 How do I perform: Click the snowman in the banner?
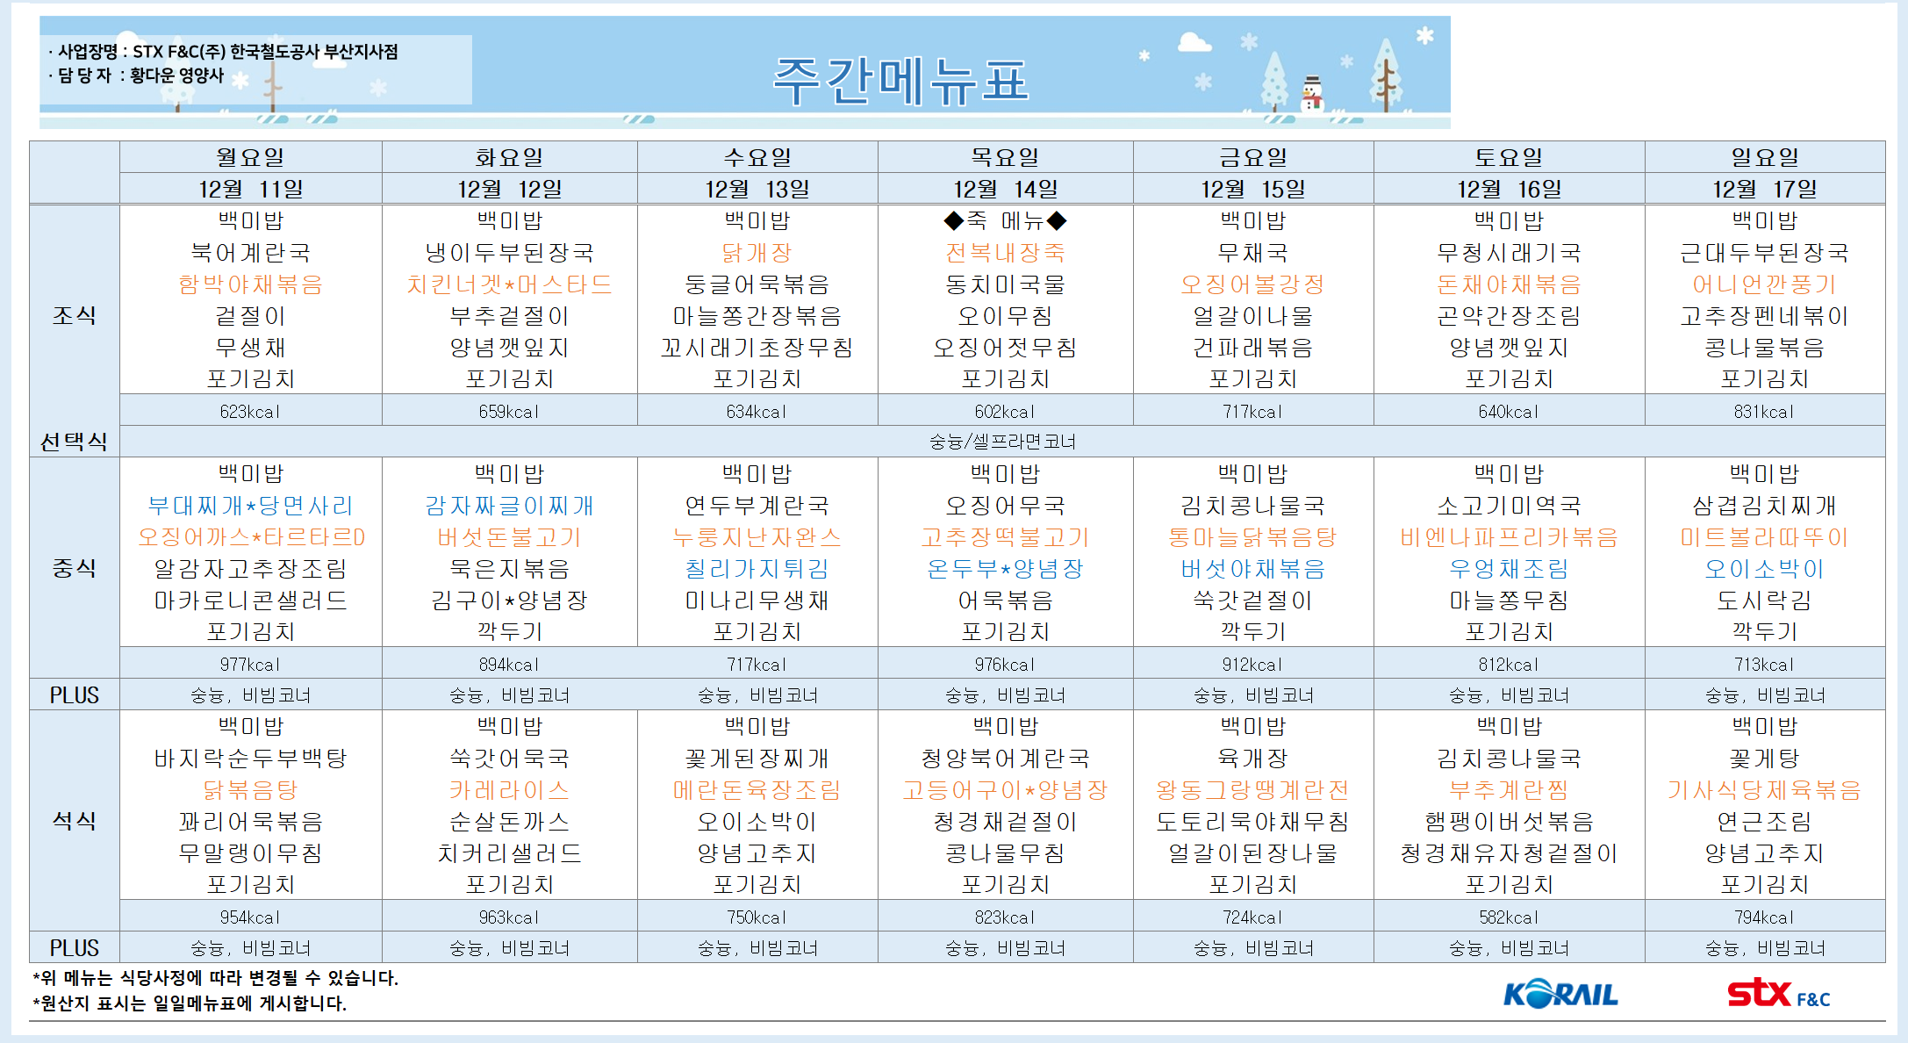click(x=1312, y=93)
